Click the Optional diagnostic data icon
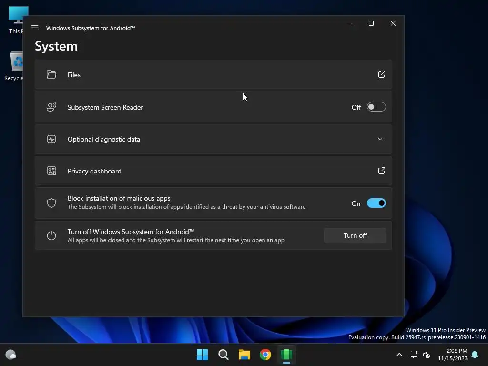The height and width of the screenshot is (366, 488). click(51, 139)
